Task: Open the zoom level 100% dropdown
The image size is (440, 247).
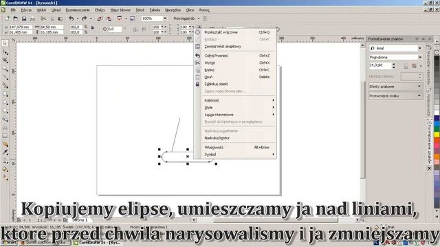Action: pos(165,19)
